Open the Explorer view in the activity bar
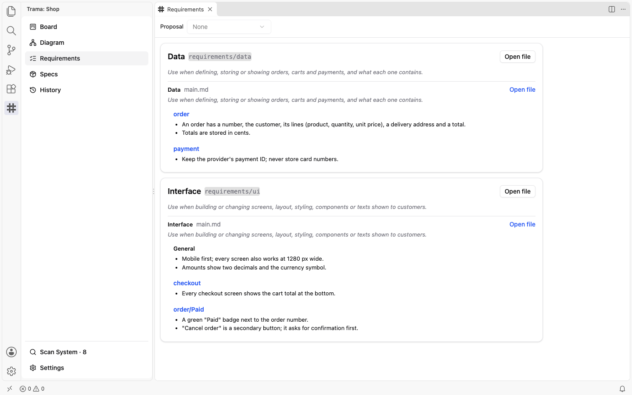This screenshot has width=632, height=395. click(x=11, y=11)
